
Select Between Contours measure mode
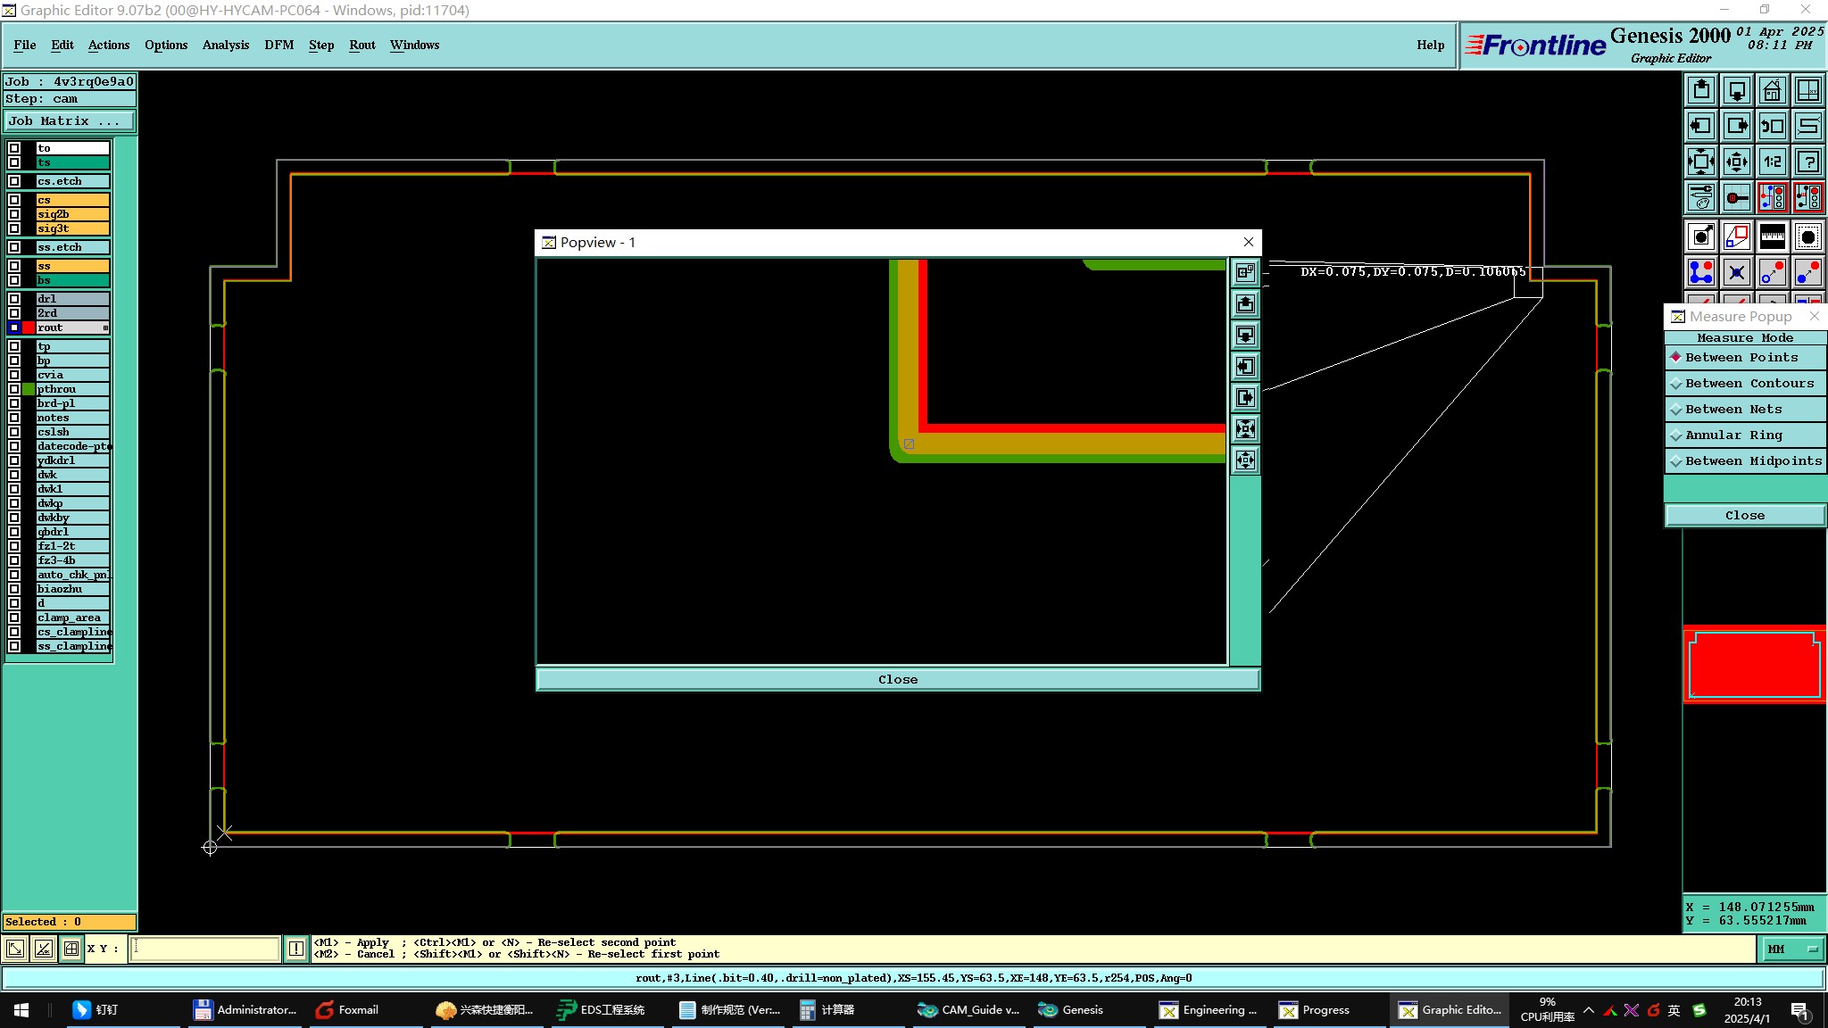(1749, 384)
